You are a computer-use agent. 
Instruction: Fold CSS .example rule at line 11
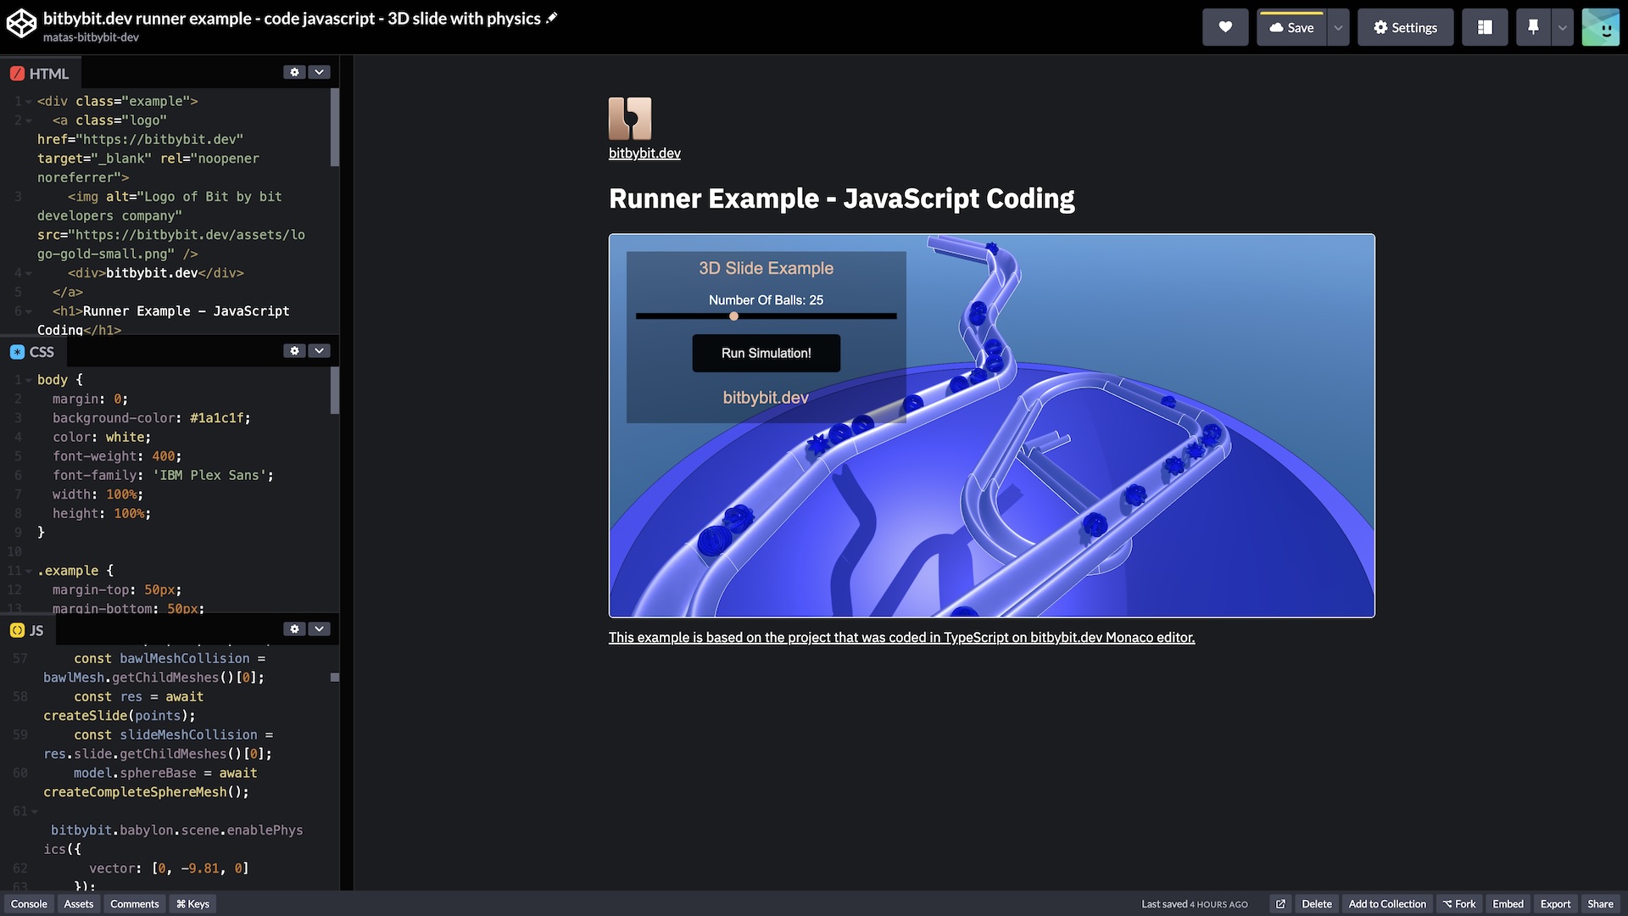tap(29, 571)
